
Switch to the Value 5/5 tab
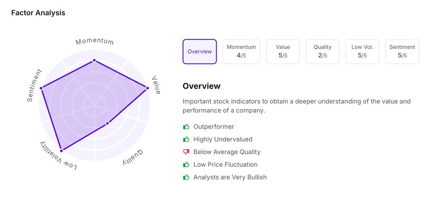pyautogui.click(x=283, y=52)
